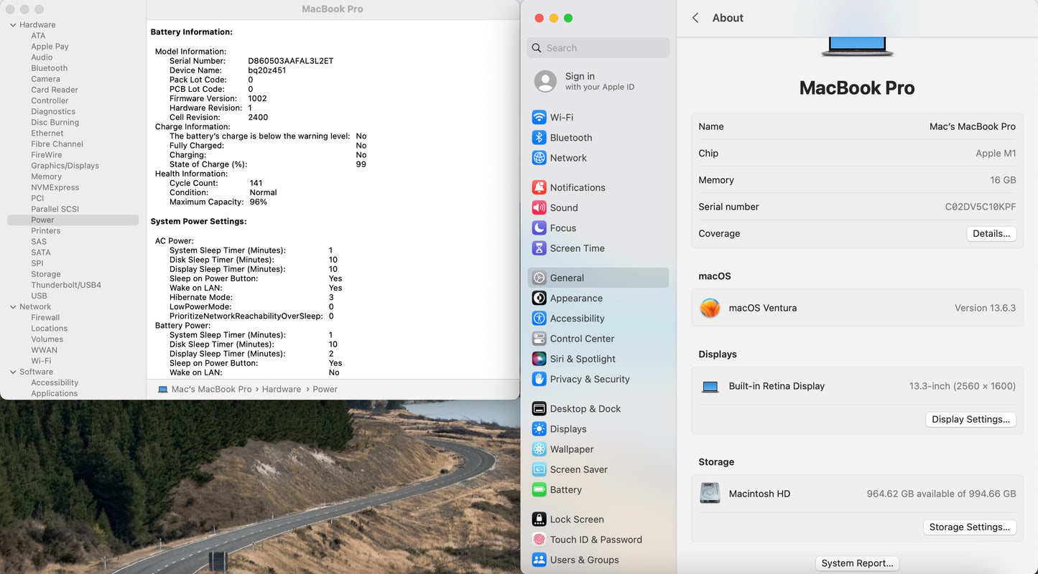Viewport: 1038px width, 574px height.
Task: Click the Name field value Mac's MacBook Pro
Action: (973, 126)
